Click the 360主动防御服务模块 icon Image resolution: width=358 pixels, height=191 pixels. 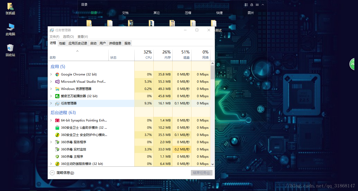[x=57, y=164]
